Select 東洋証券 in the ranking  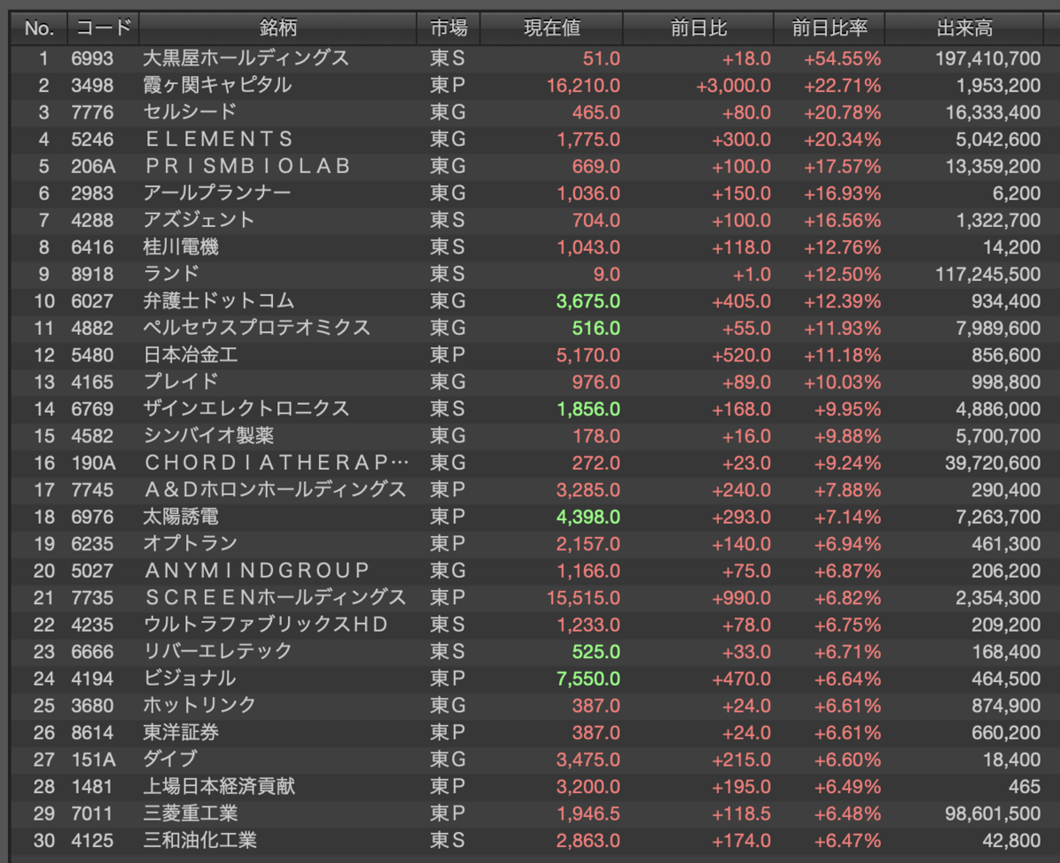[181, 732]
